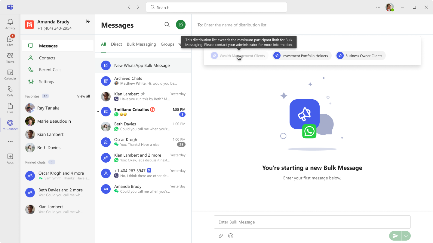This screenshot has width=433, height=243.
Task: Open Kian Lambert pinned conversation in list
Action: (x=143, y=96)
